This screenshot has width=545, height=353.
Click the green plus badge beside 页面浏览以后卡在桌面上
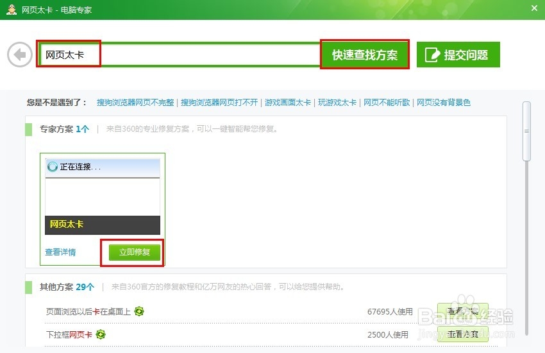pyautogui.click(x=139, y=311)
